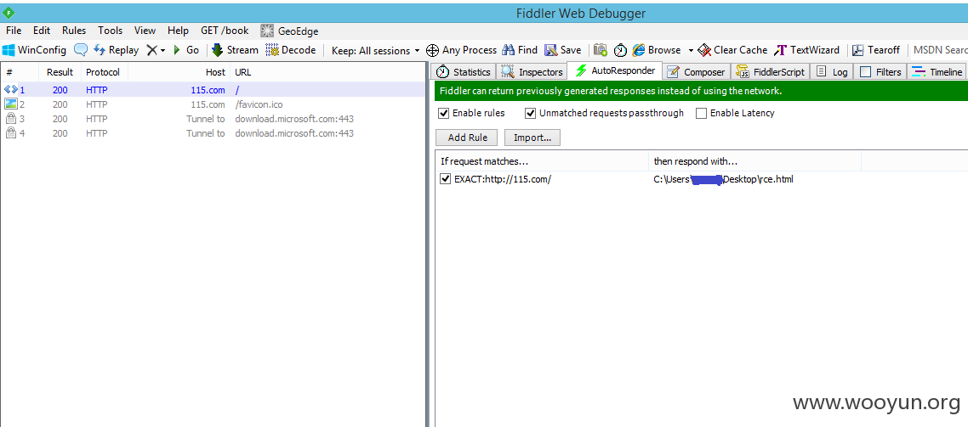
Task: Switch to the Filters tab
Action: pos(880,72)
